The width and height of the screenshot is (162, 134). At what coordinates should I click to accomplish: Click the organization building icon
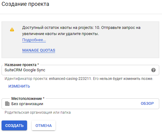[x=7, y=104]
